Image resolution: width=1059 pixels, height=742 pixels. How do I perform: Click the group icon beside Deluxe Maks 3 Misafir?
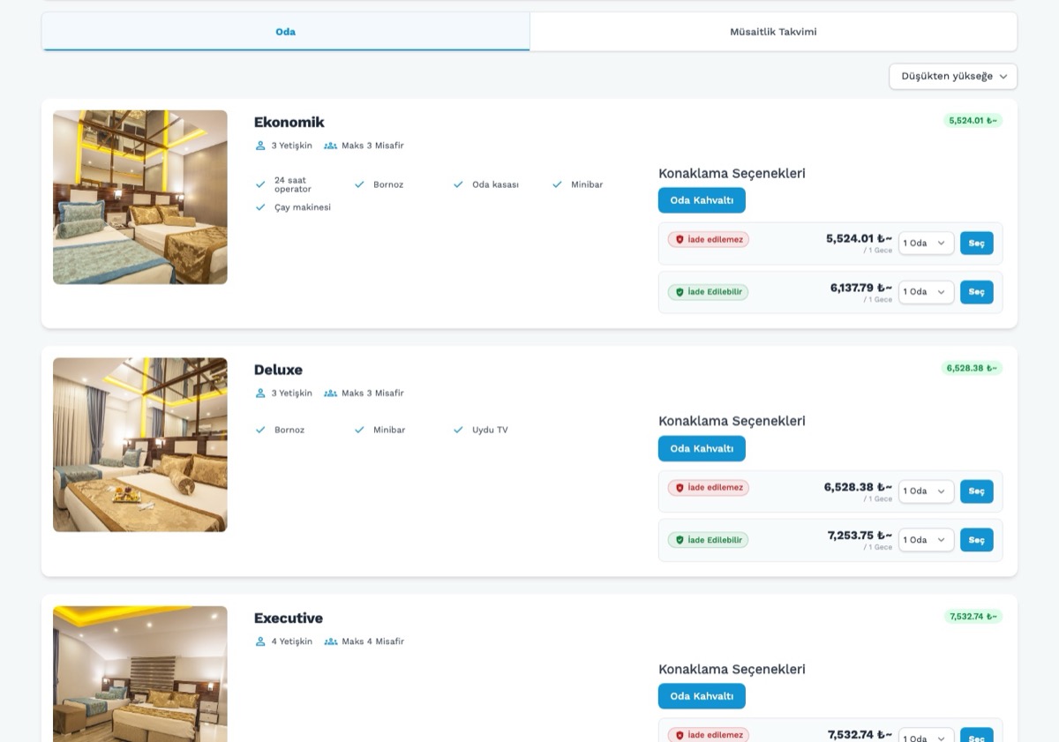point(331,393)
